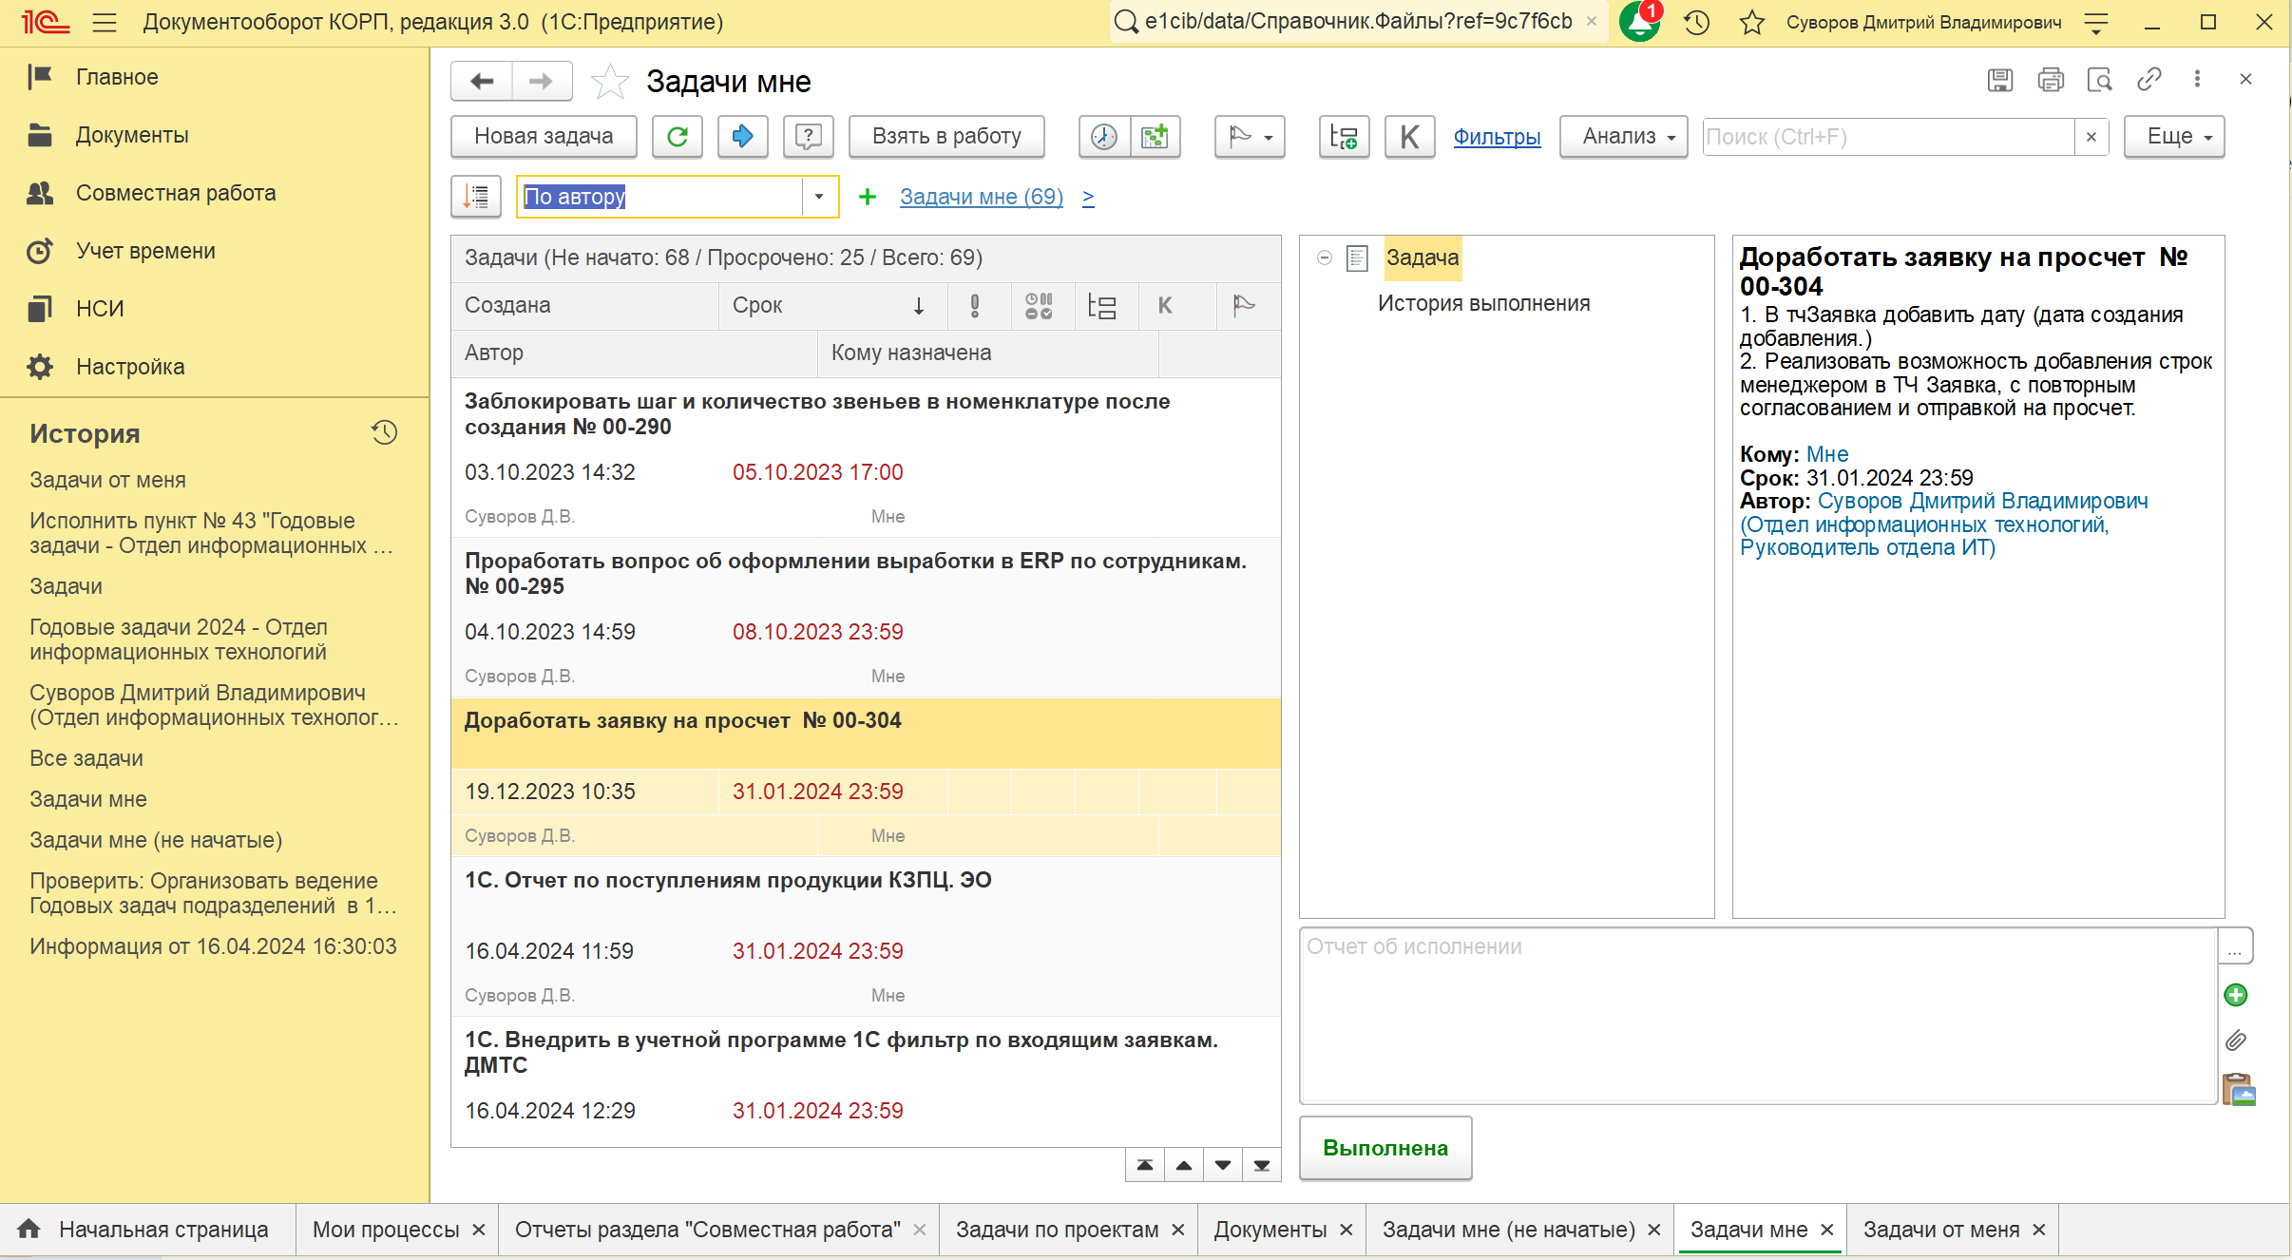The height and width of the screenshot is (1260, 2292).
Task: Click the ask question icon button
Action: click(x=809, y=137)
